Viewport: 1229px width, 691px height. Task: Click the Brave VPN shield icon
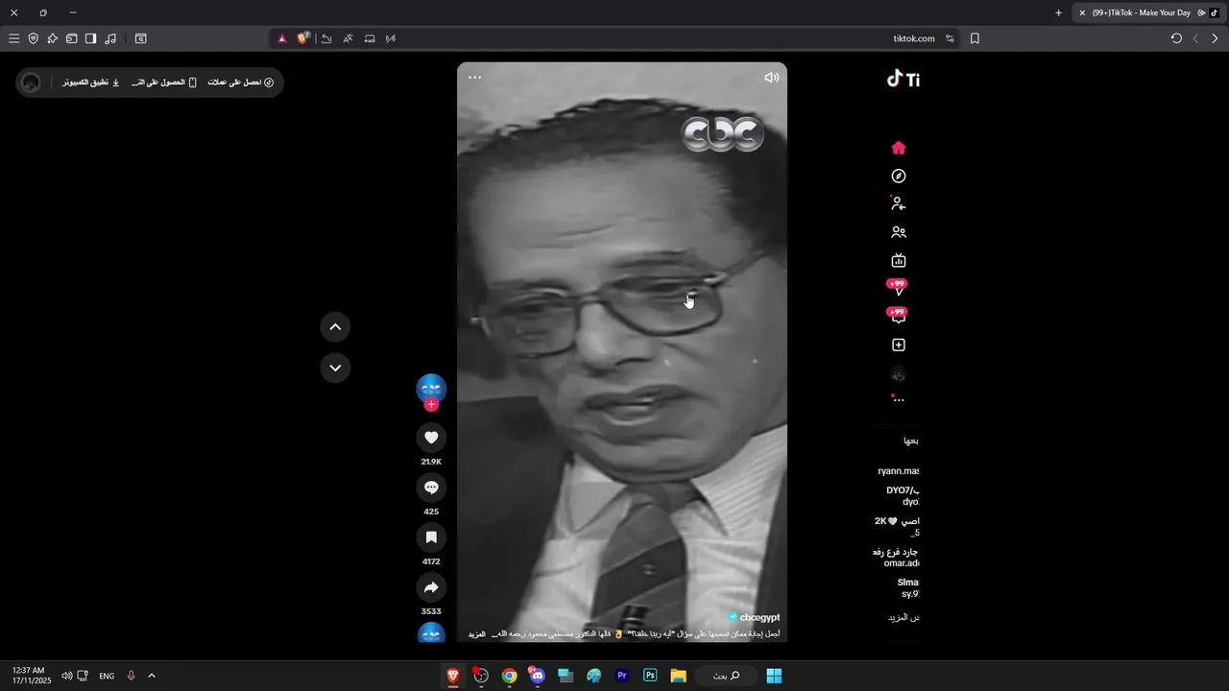point(33,38)
